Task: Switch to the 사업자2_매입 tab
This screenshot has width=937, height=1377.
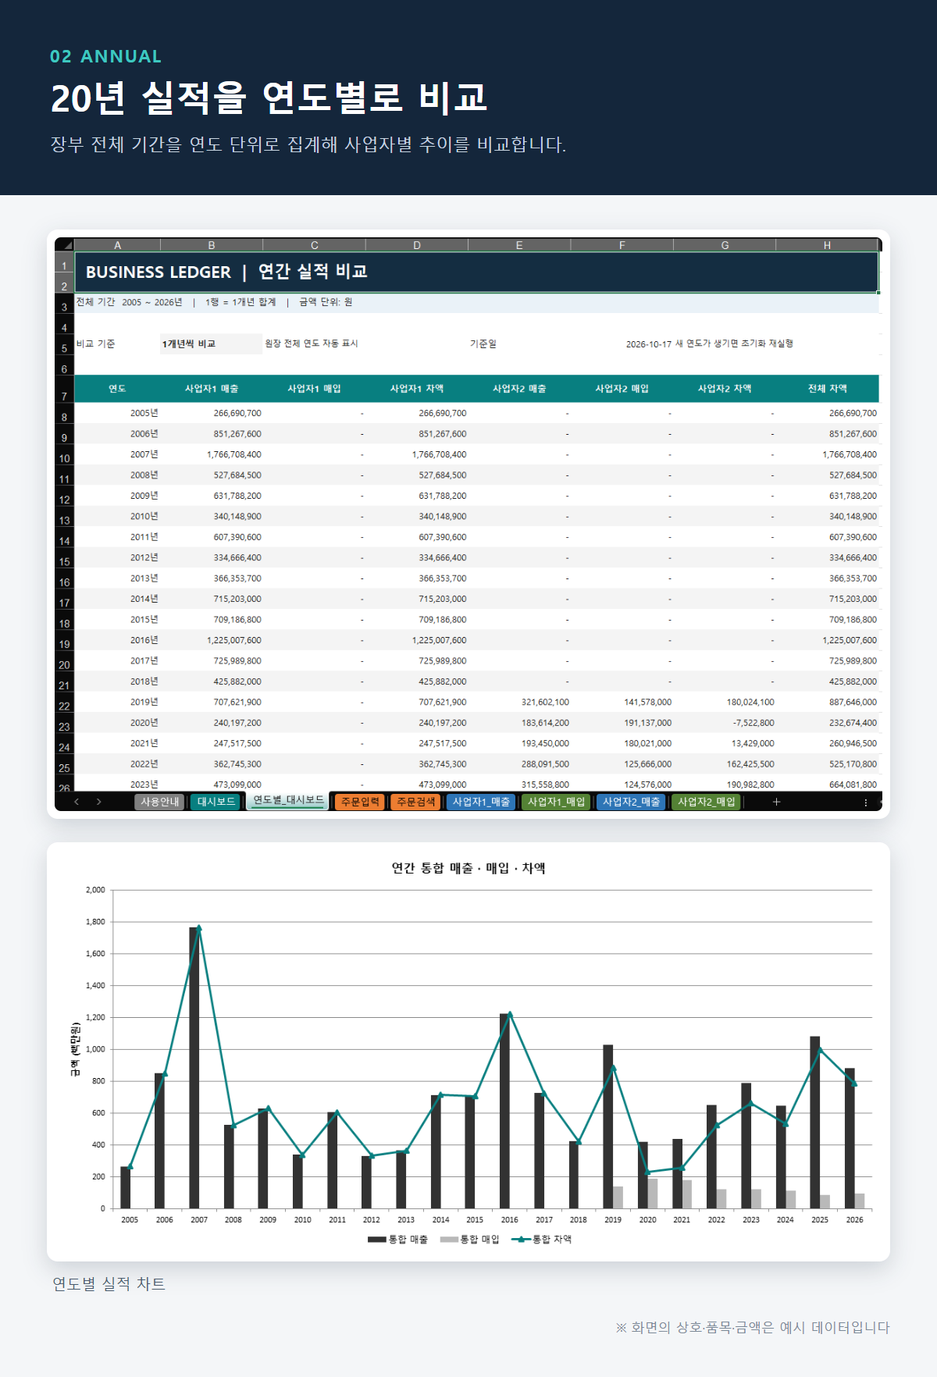Action: pos(706,802)
